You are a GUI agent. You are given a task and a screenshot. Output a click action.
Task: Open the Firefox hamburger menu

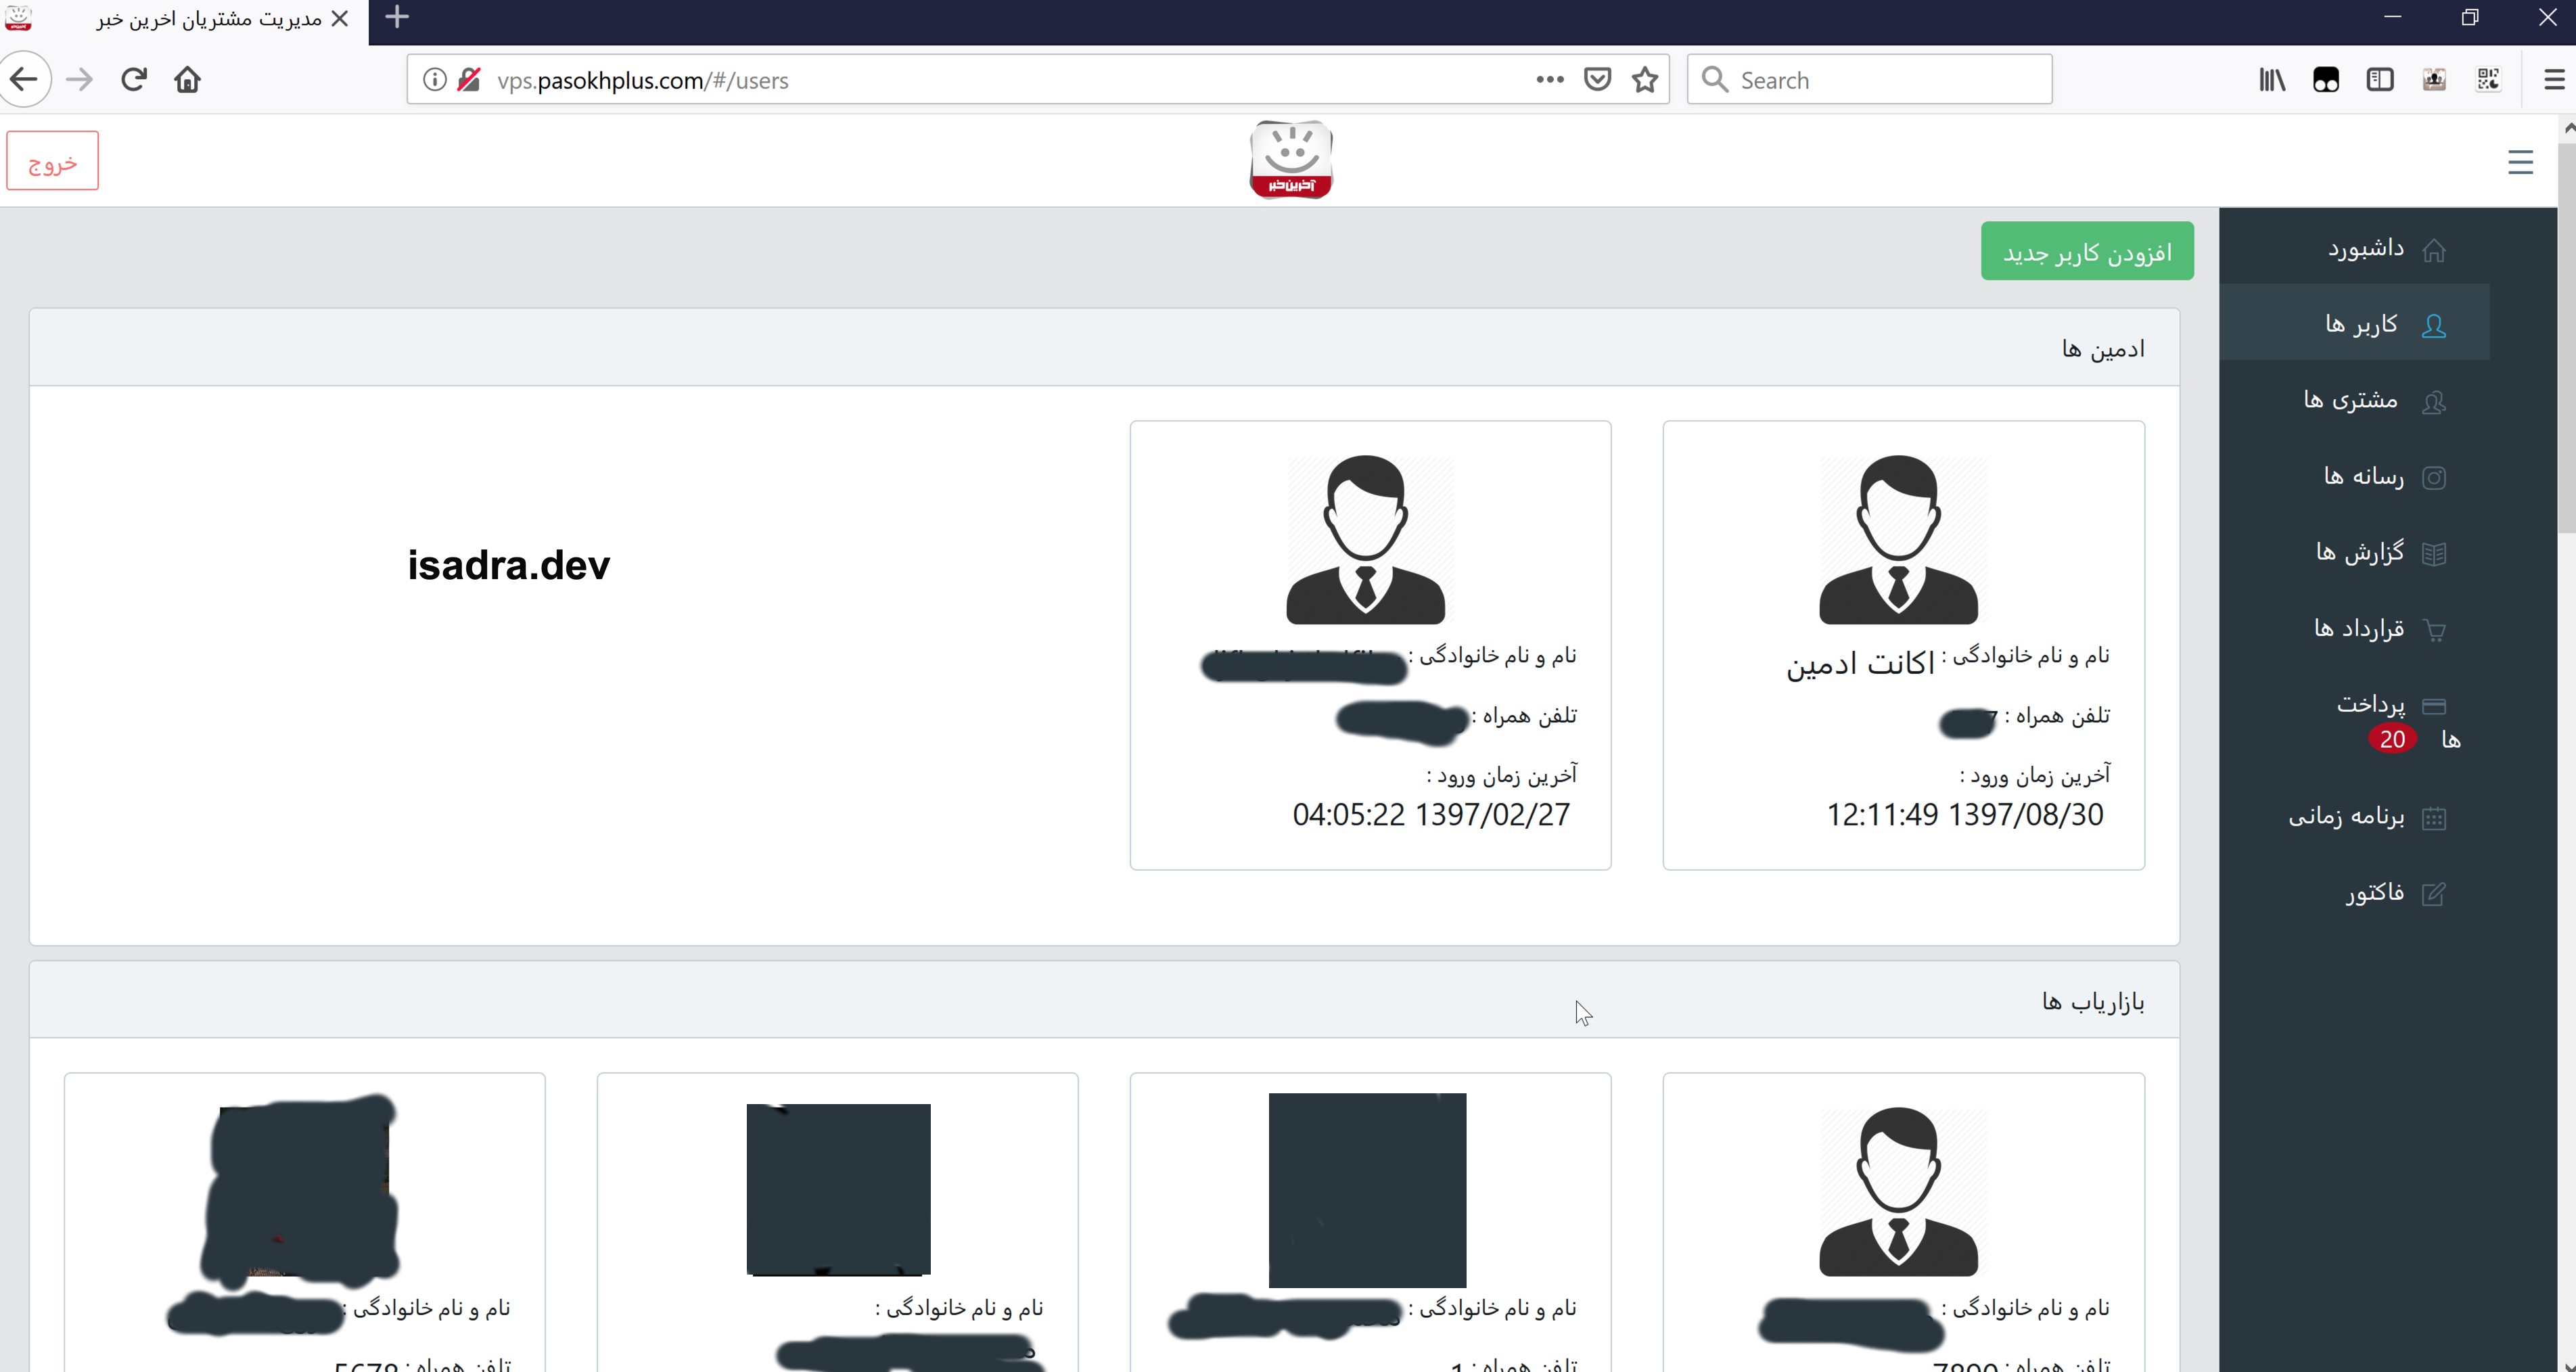coord(2554,80)
